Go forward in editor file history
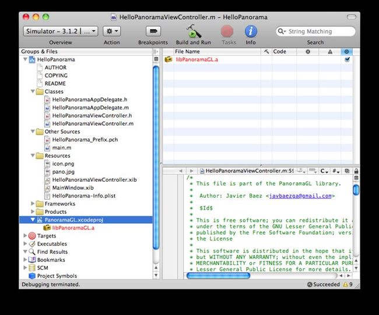379x315 pixels. [191, 171]
